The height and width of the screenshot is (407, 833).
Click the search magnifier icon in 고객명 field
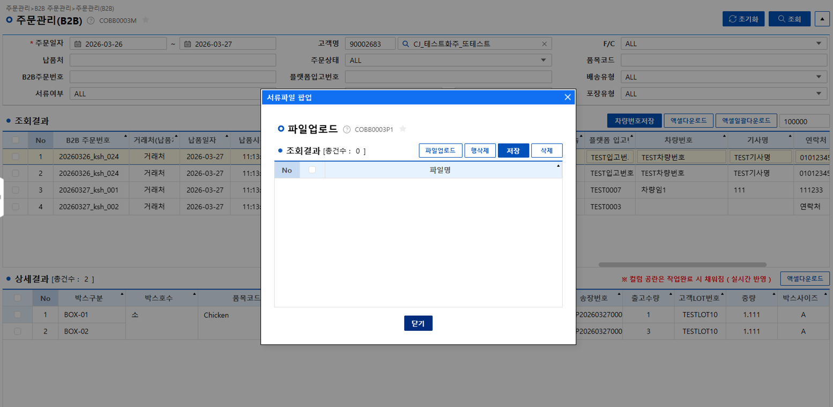(406, 44)
